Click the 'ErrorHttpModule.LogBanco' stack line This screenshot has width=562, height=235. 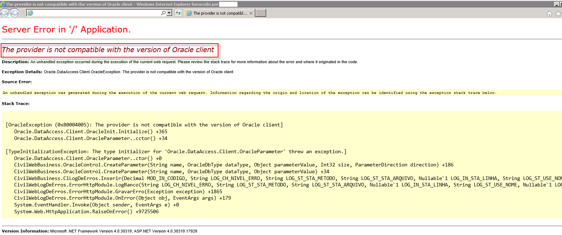pyautogui.click(x=288, y=185)
